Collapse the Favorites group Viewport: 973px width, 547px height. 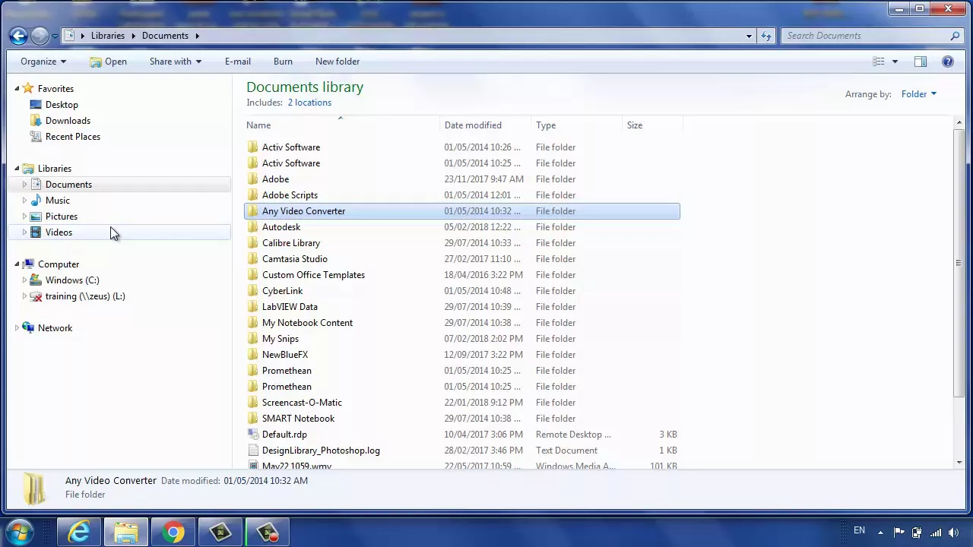17,89
